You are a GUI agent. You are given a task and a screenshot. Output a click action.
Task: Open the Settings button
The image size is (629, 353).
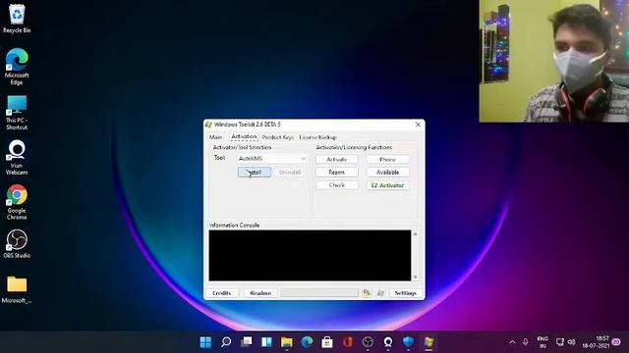405,293
